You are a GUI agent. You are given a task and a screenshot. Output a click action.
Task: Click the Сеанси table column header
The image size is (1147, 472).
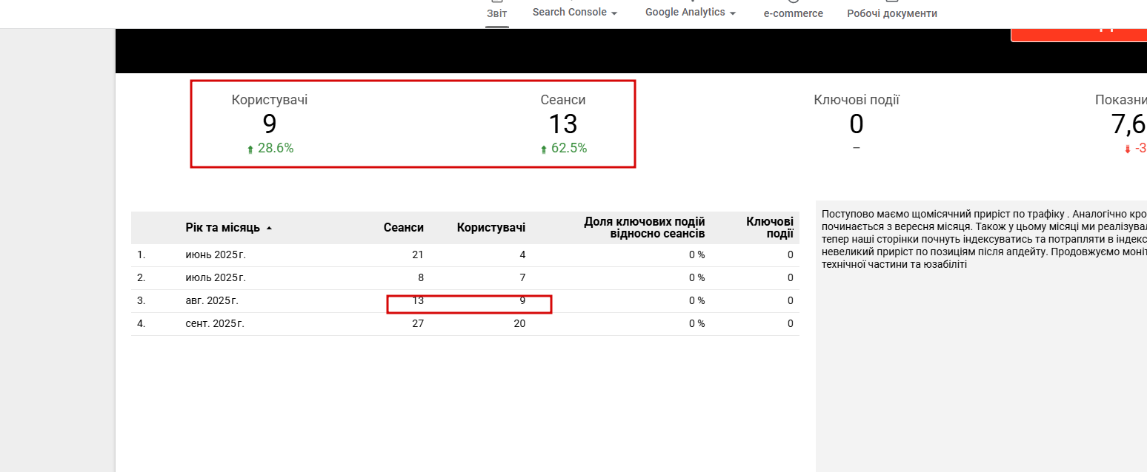click(x=404, y=228)
